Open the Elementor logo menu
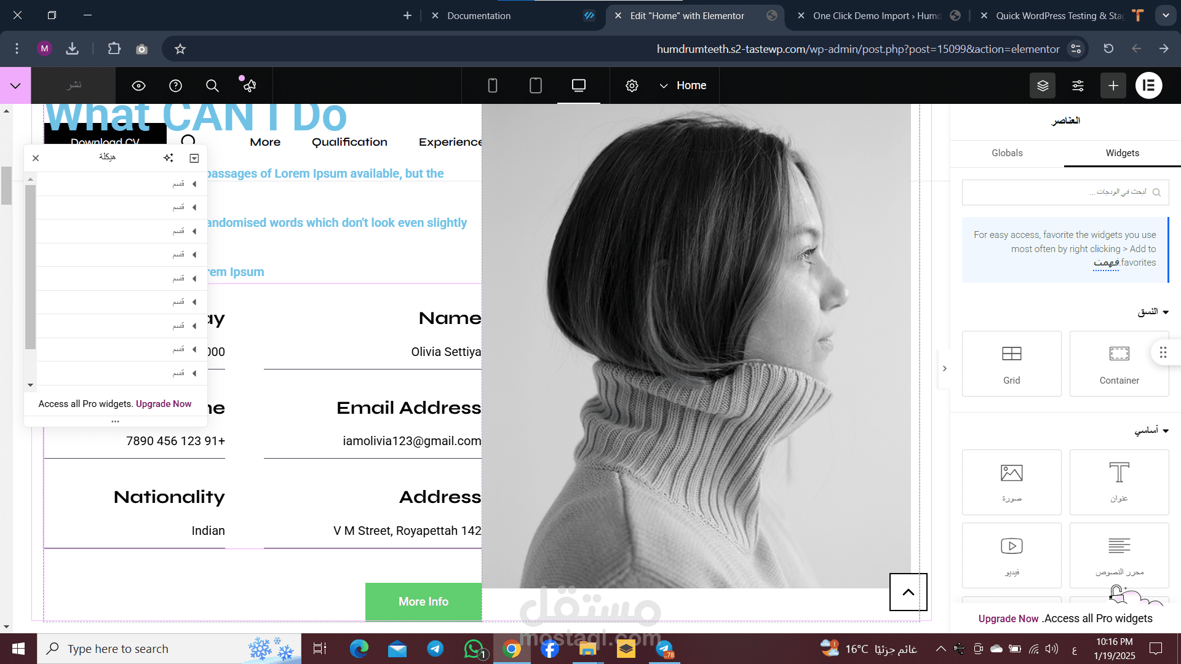Image resolution: width=1181 pixels, height=664 pixels. (1148, 85)
